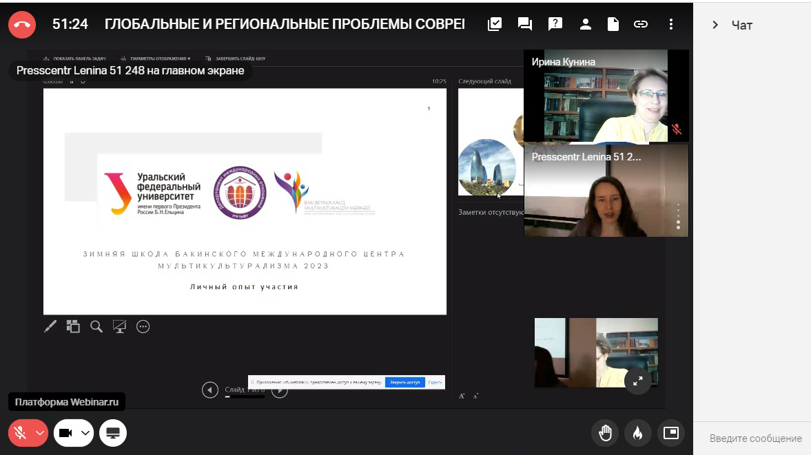Copy the webinar link icon
Viewport: 811px width, 455px height.
[641, 24]
